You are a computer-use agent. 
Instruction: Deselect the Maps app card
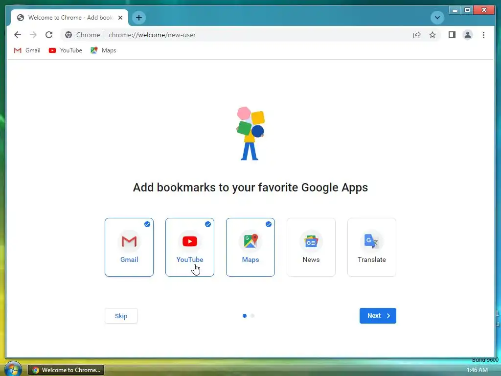click(250, 247)
